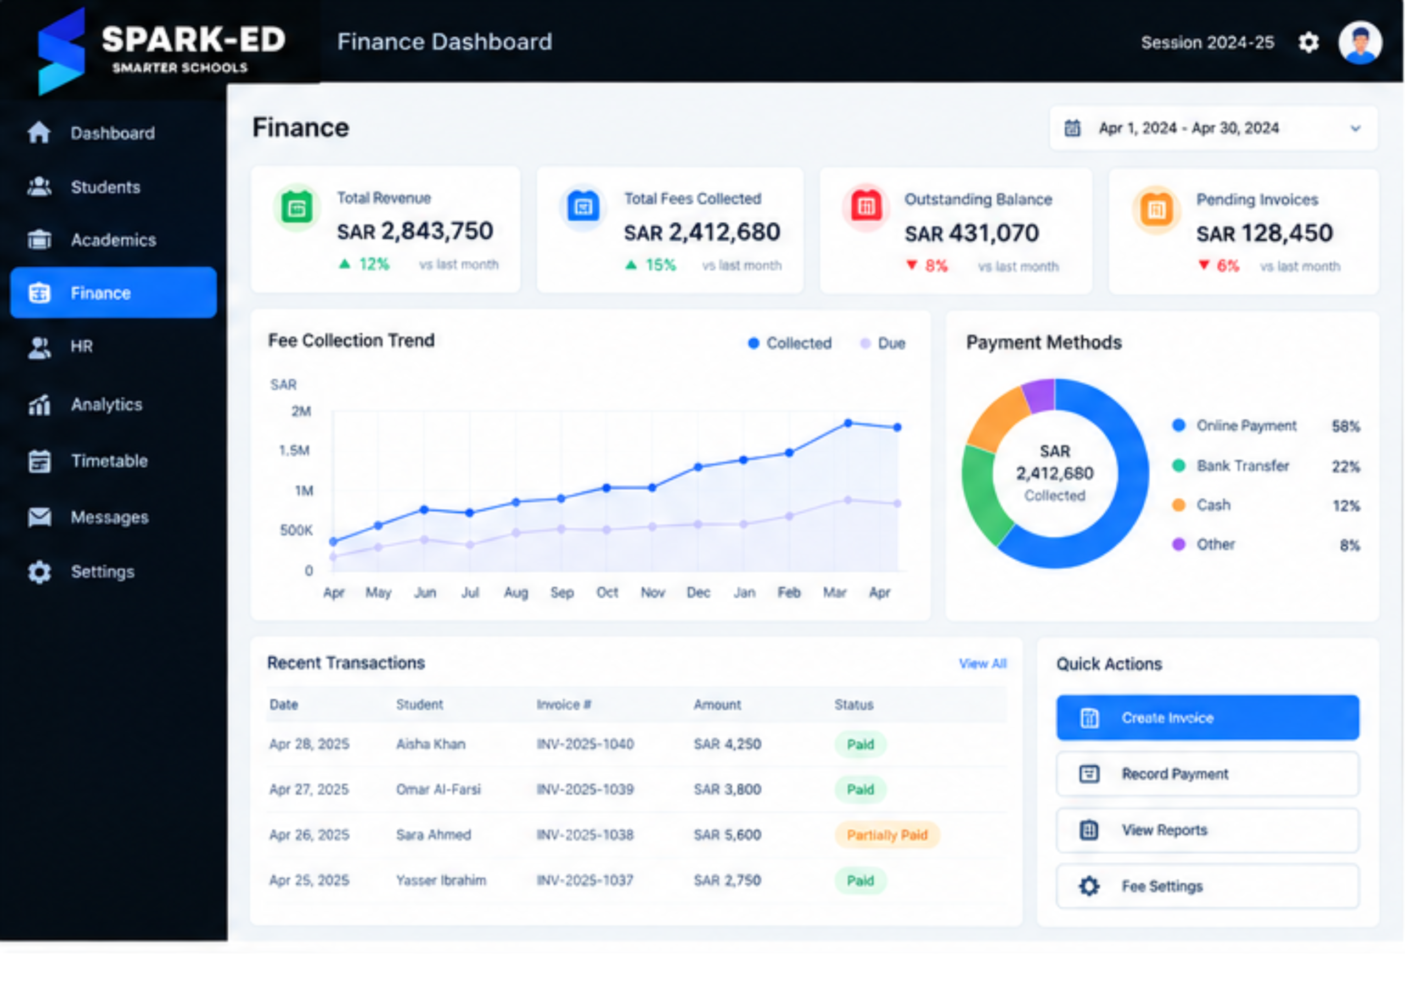This screenshot has height=988, width=1405.
Task: Click the Bank Transfer green legend dot
Action: [1178, 466]
